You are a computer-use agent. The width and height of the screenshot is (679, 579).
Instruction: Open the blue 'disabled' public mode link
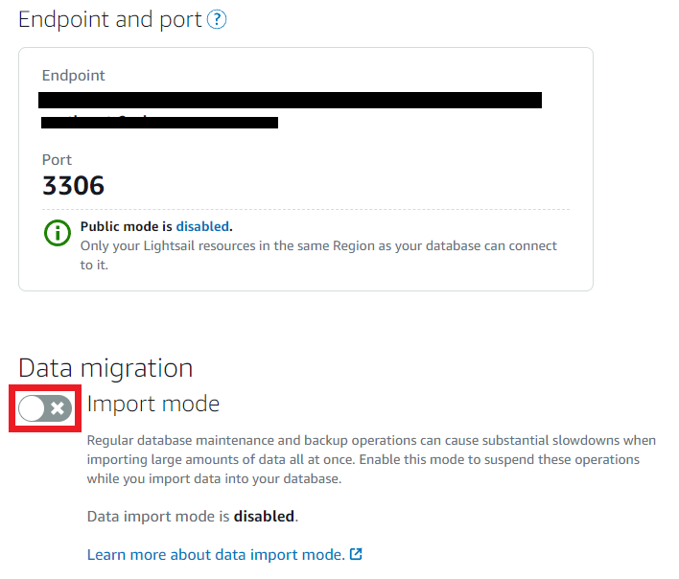(202, 226)
